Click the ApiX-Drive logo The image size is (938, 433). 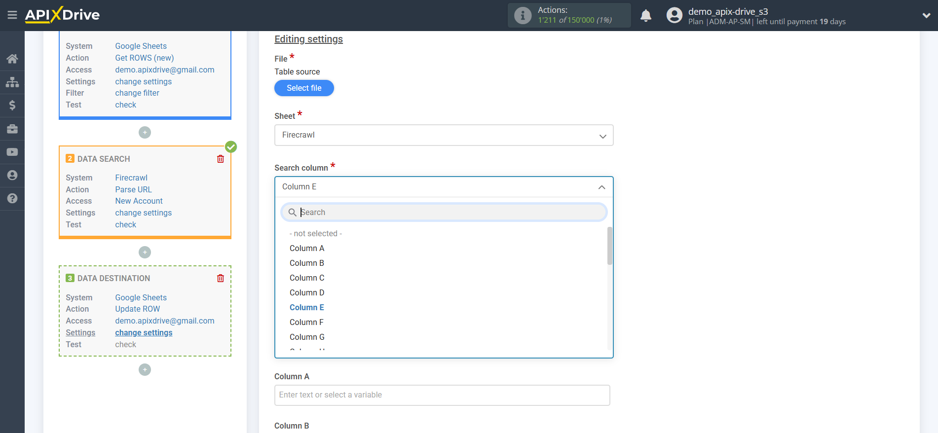(62, 15)
